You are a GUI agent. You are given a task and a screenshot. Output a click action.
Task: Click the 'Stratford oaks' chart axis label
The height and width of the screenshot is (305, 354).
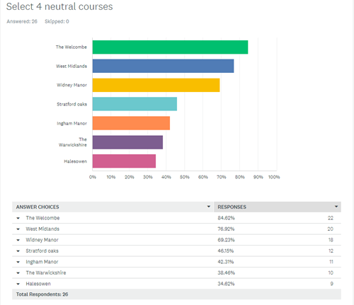pyautogui.click(x=72, y=104)
